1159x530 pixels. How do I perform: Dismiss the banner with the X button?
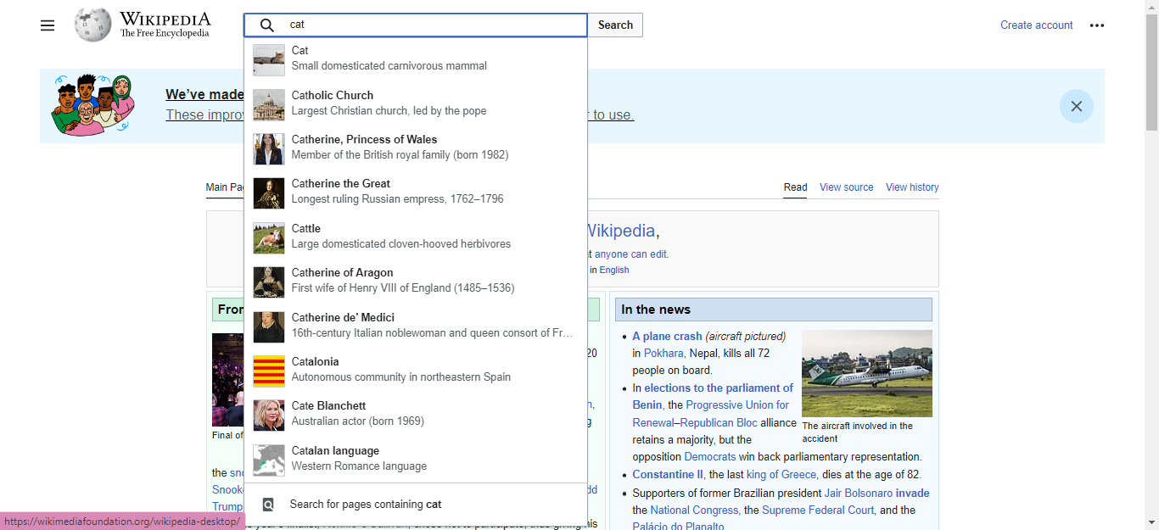click(1076, 106)
